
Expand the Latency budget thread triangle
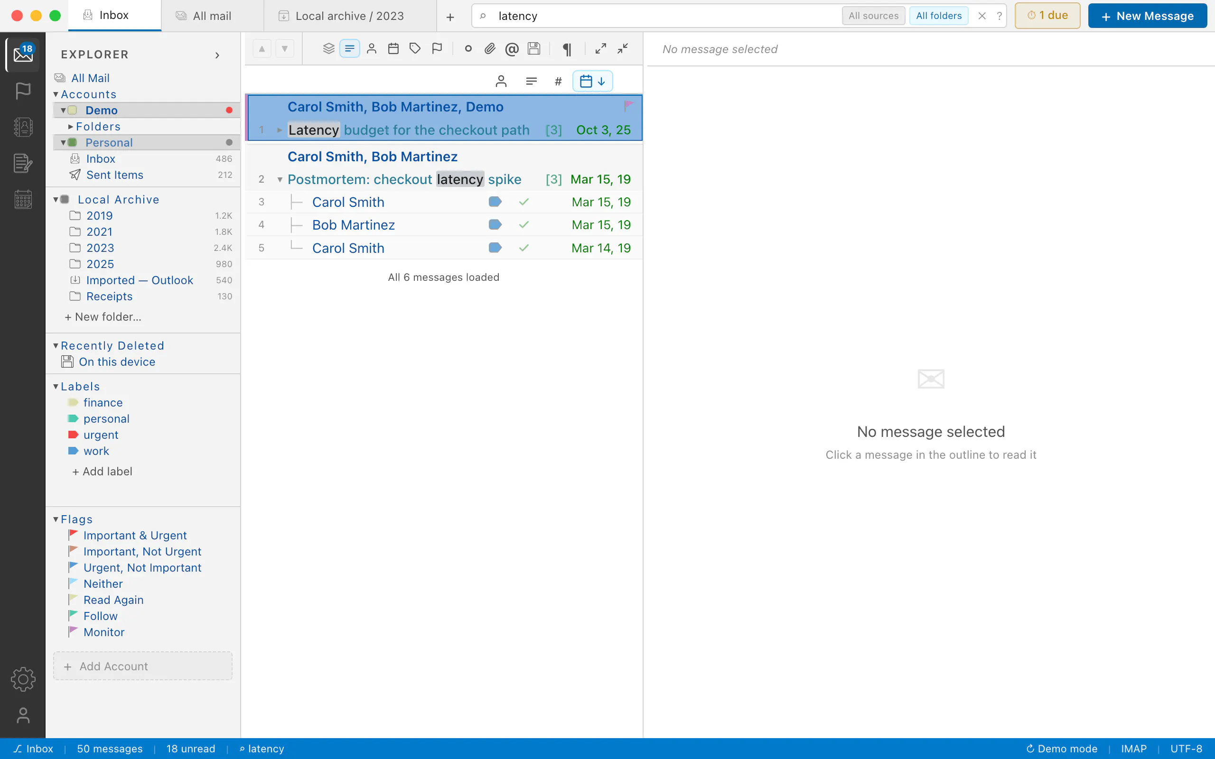coord(280,130)
